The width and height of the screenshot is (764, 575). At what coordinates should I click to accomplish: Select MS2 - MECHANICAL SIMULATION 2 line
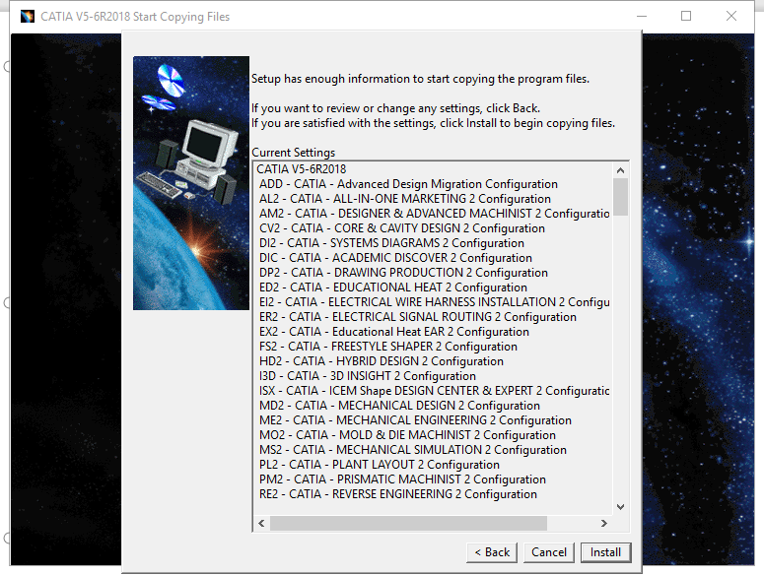pos(413,450)
